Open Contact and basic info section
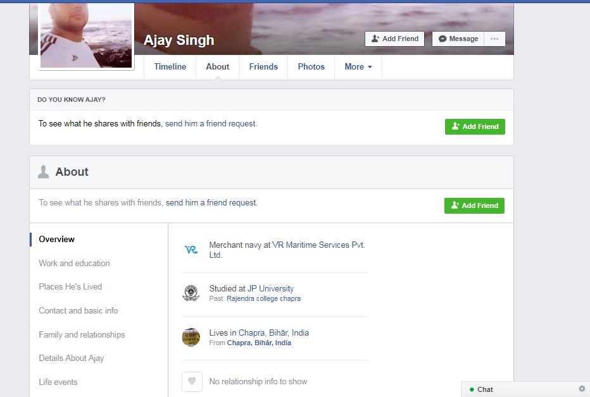The image size is (590, 397). tap(78, 310)
